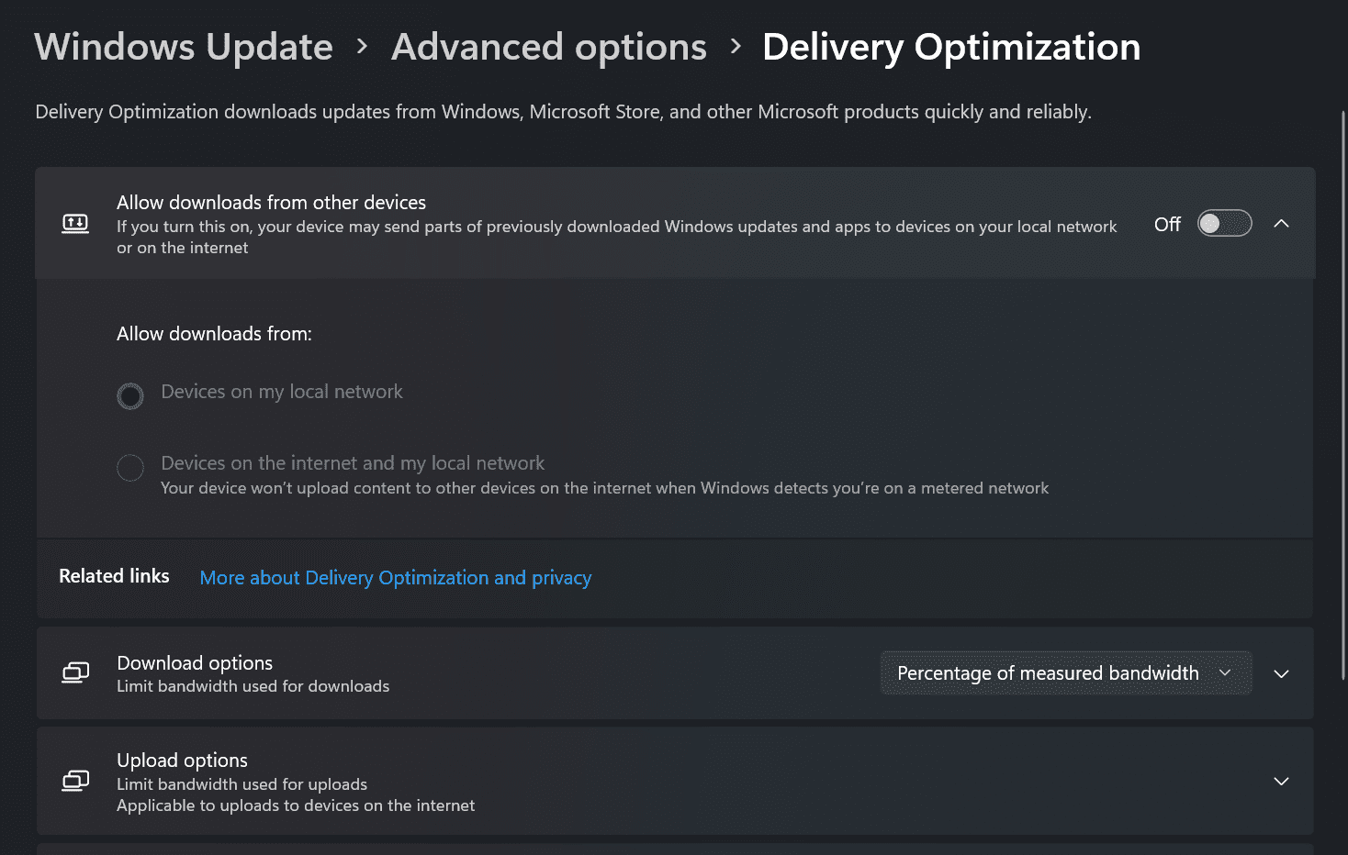Open the Percentage of measured bandwidth dropdown
The height and width of the screenshot is (855, 1348).
click(1065, 672)
